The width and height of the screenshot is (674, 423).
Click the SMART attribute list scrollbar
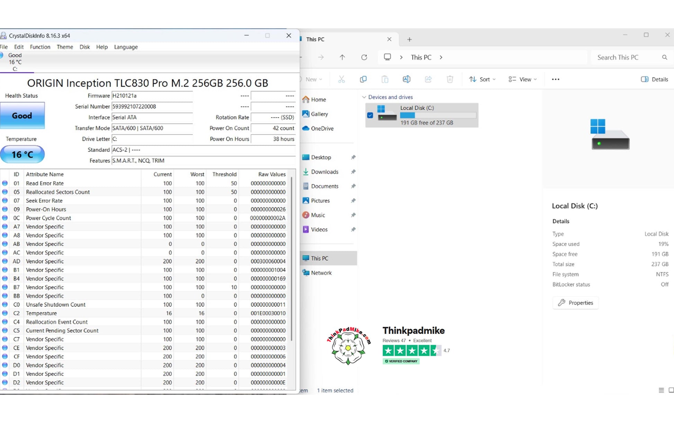[292, 259]
